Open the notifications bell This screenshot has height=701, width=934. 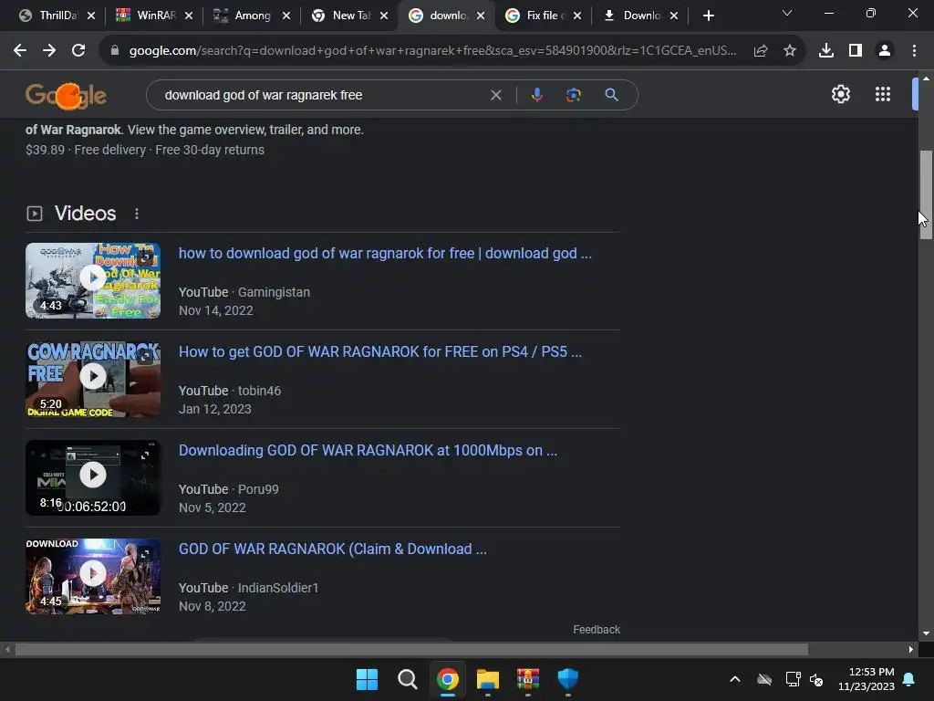click(x=909, y=679)
